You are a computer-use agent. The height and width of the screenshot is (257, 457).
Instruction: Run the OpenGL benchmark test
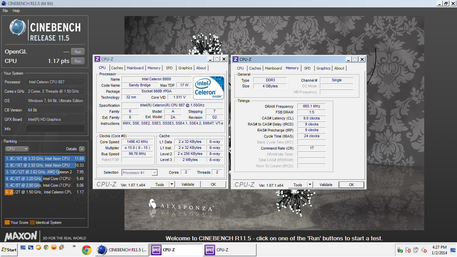coord(78,52)
